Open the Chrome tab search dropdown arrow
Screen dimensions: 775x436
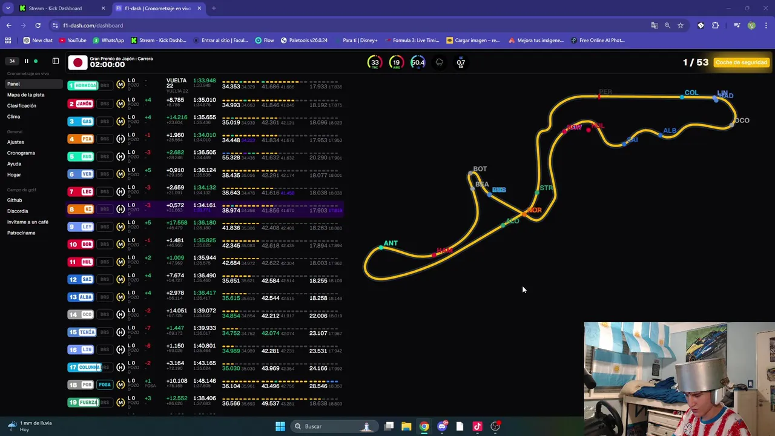[x=8, y=8]
